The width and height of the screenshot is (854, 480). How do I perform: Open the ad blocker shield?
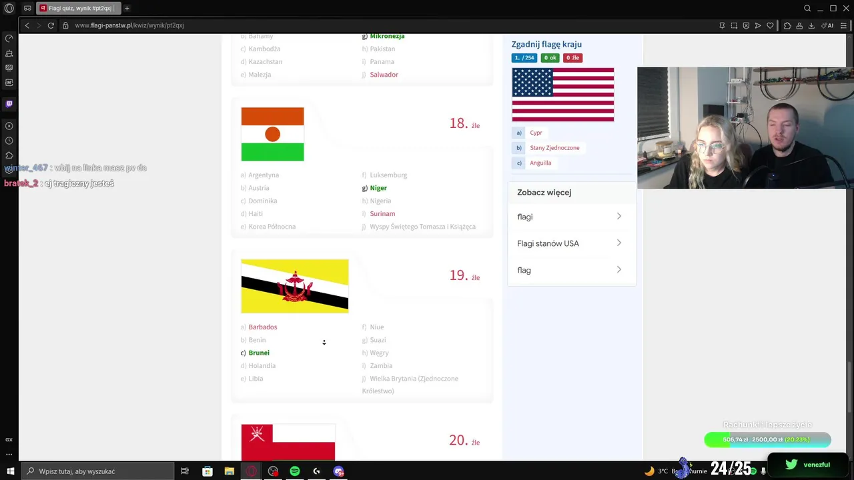tap(746, 25)
